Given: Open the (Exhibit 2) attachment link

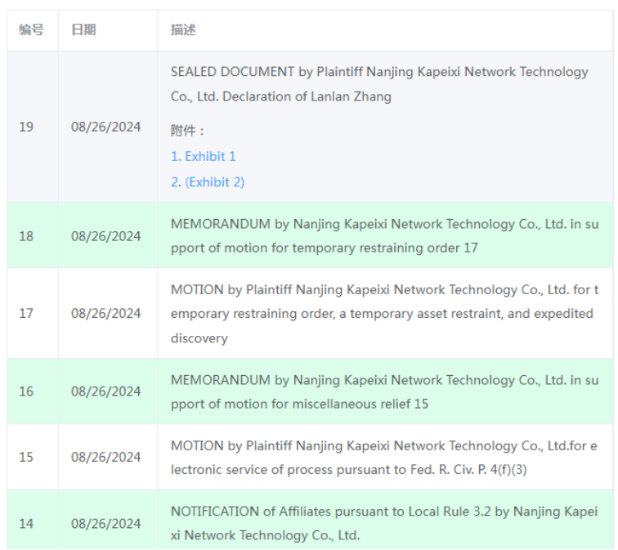Looking at the screenshot, I should [208, 182].
